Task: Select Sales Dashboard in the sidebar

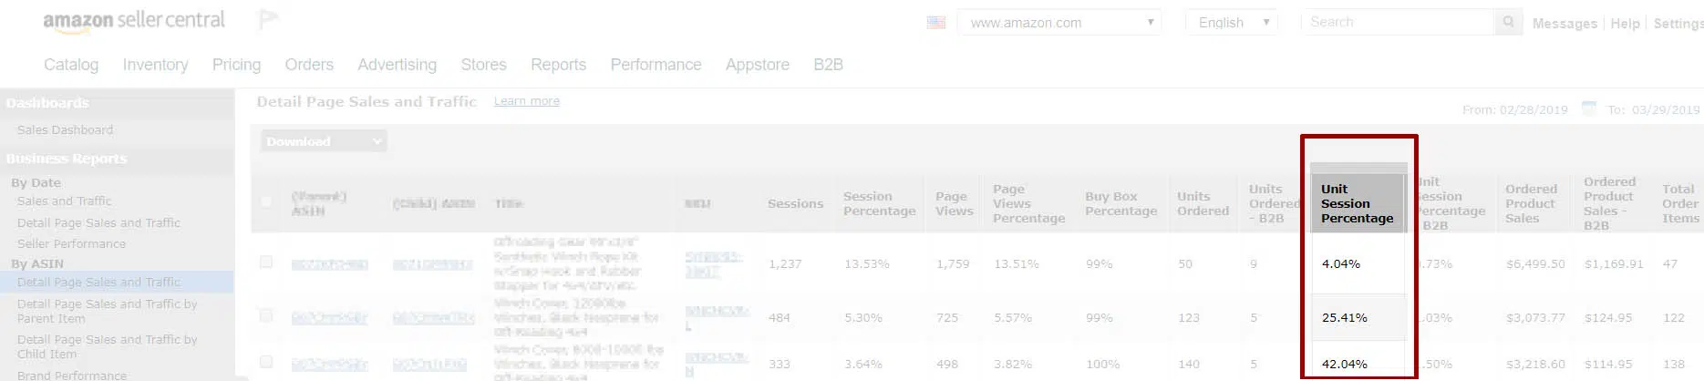Action: coord(66,130)
